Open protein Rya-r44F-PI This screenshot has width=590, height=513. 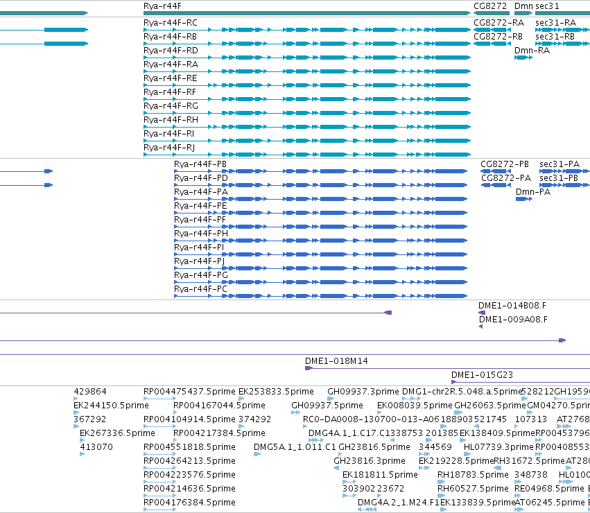[199, 247]
